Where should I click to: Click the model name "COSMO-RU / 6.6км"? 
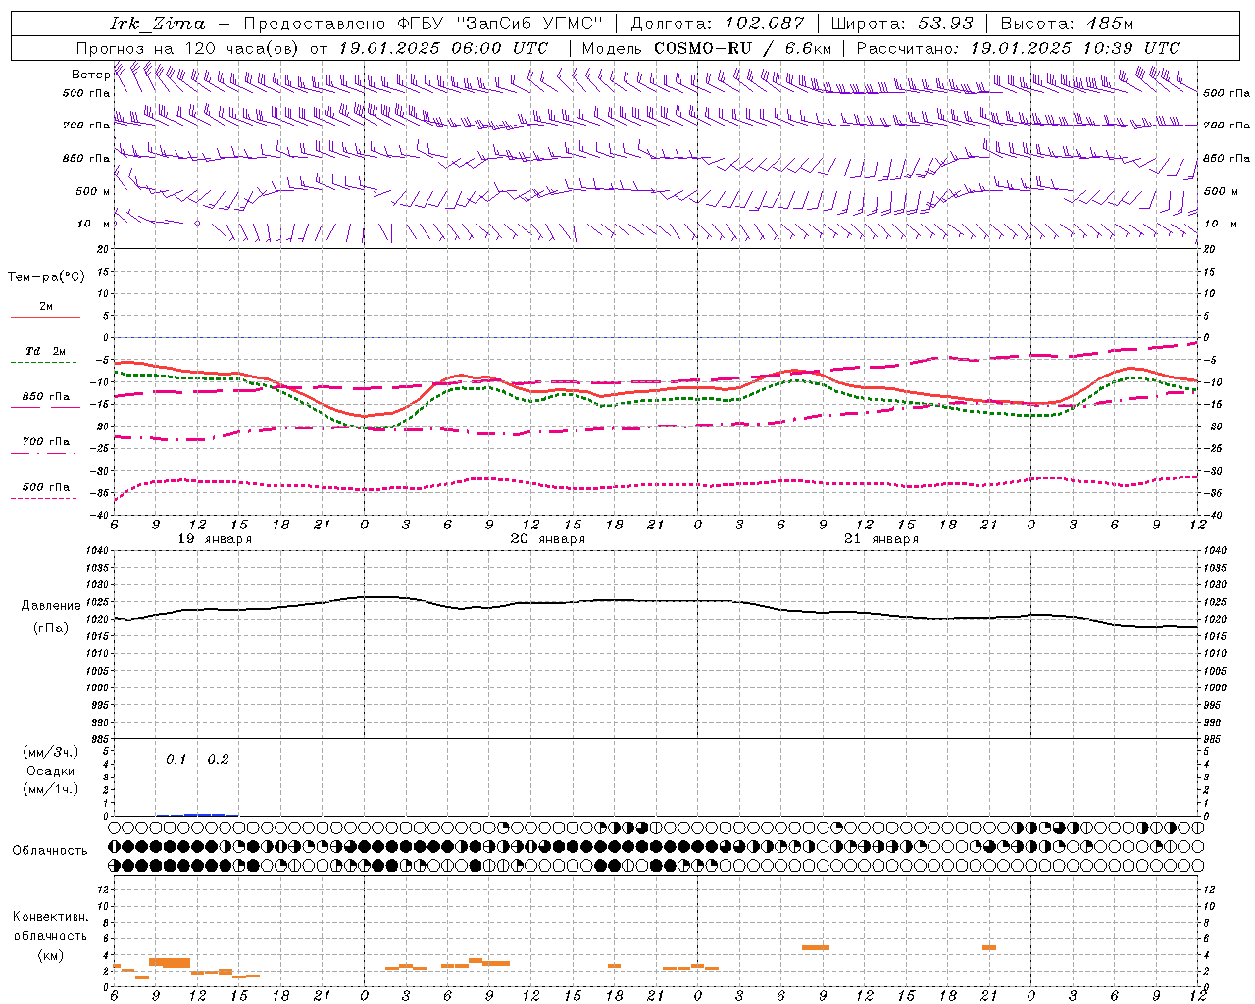pyautogui.click(x=742, y=48)
